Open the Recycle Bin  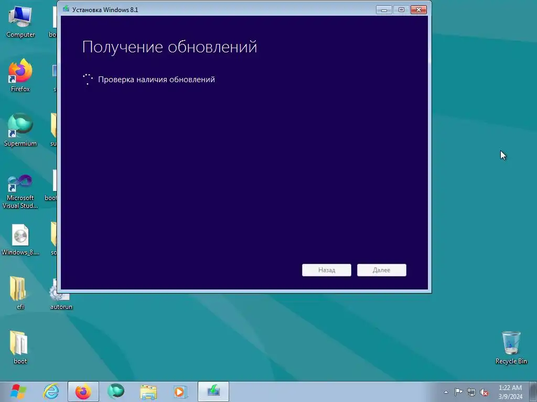click(x=511, y=348)
